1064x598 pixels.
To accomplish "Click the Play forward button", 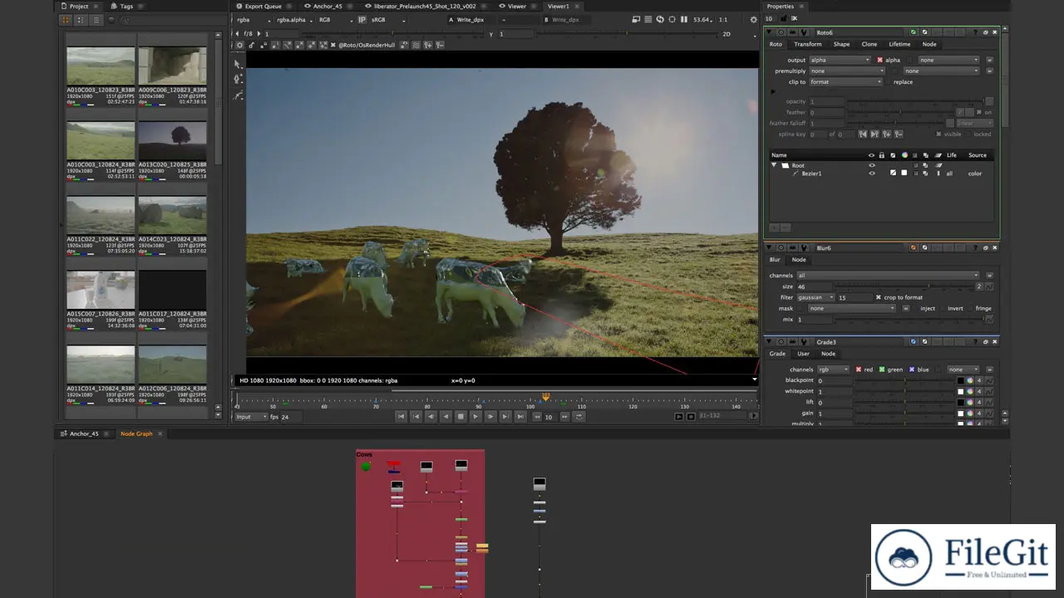I will (475, 417).
